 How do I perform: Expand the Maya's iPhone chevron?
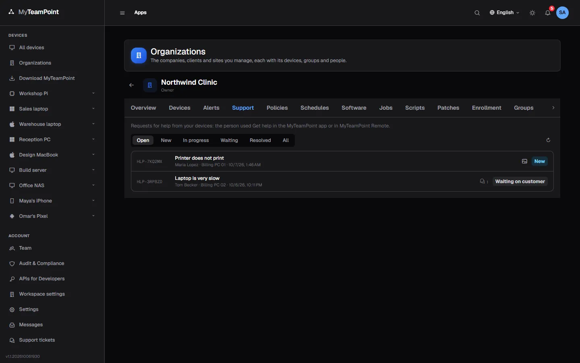(x=93, y=200)
